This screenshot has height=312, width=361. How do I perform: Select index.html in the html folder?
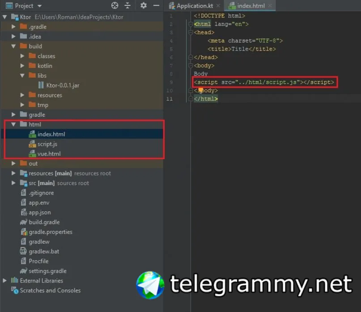(x=51, y=134)
